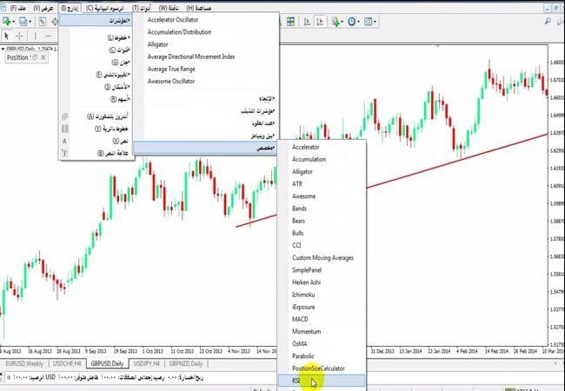Close the Position panel
The height and width of the screenshot is (391, 565).
[43, 57]
